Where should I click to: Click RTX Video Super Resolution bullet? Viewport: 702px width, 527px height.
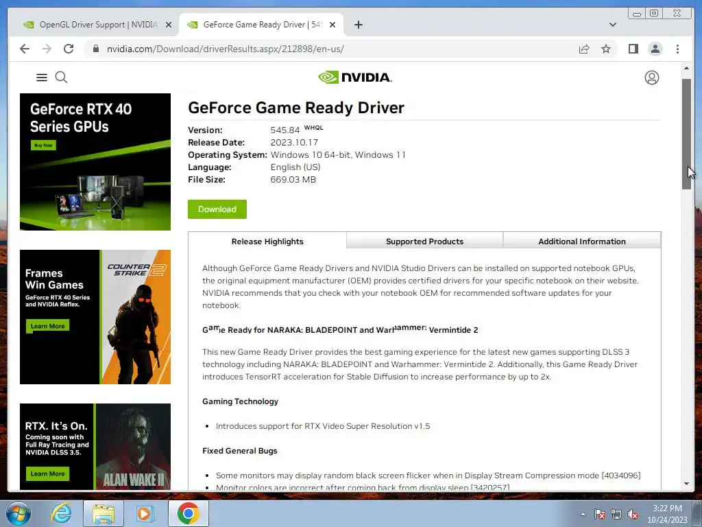(x=323, y=426)
